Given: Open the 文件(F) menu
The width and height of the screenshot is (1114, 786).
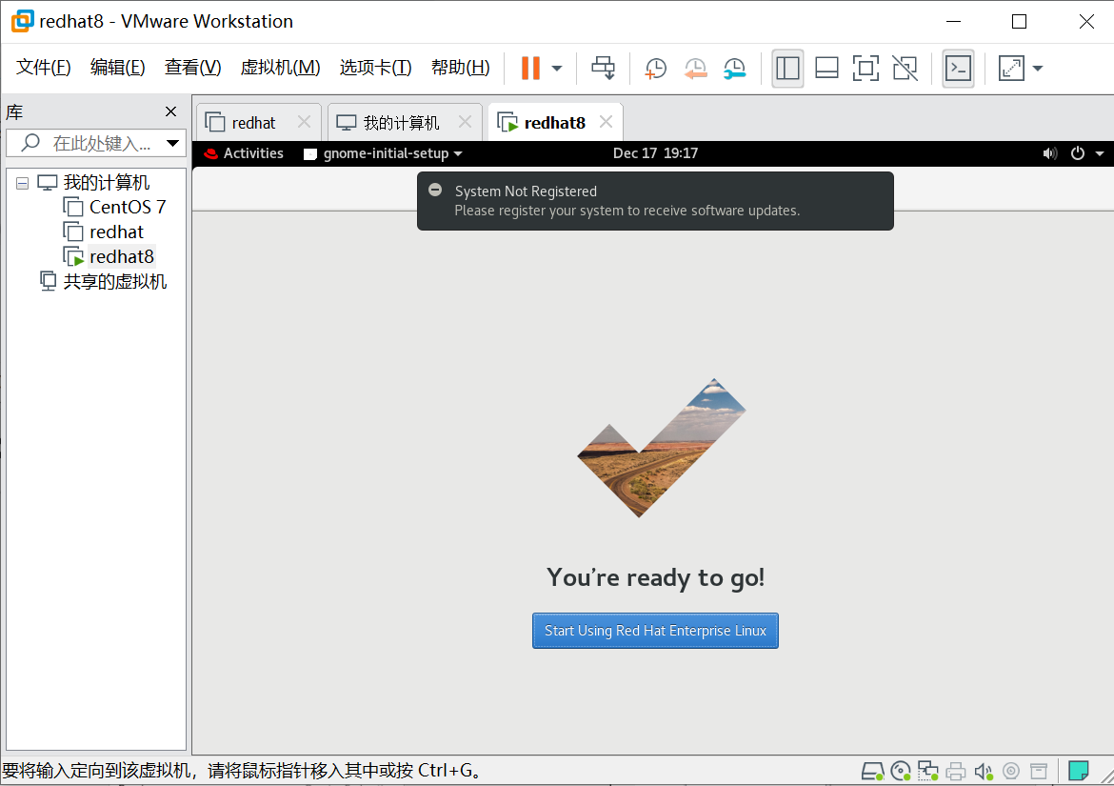Looking at the screenshot, I should click(44, 68).
